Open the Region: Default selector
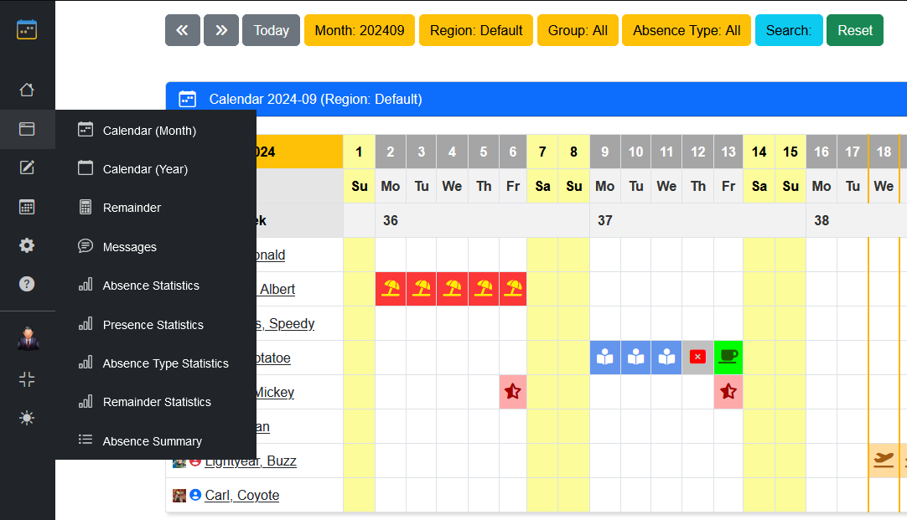This screenshot has width=907, height=520. (475, 30)
